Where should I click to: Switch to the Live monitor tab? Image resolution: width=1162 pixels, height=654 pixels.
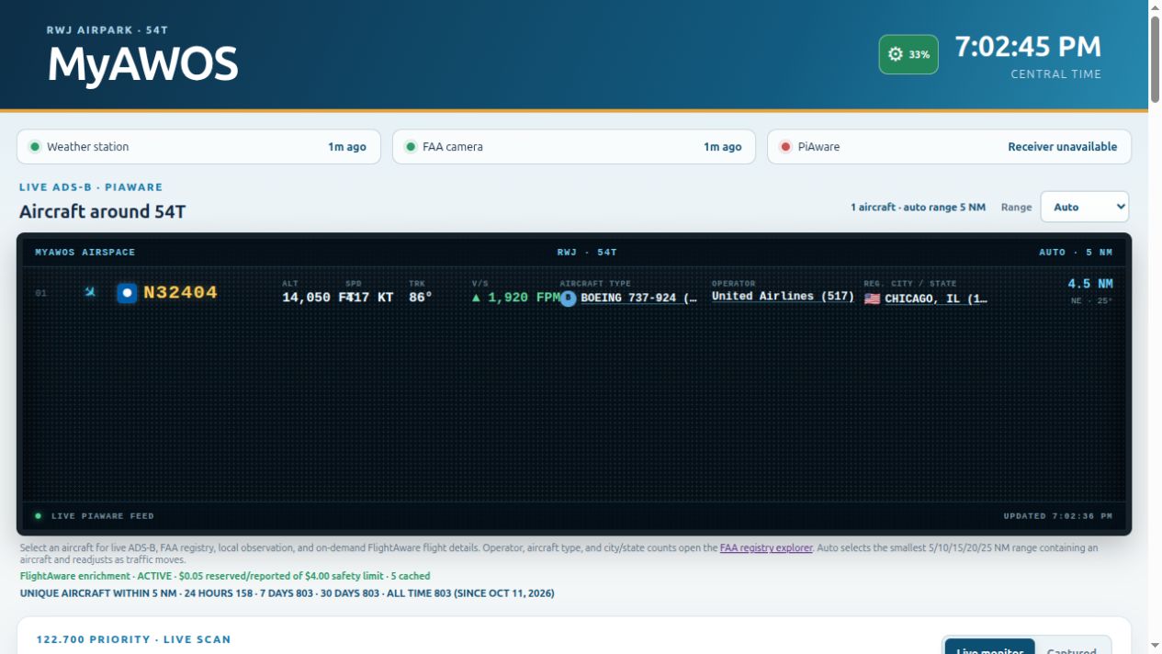[x=989, y=647]
